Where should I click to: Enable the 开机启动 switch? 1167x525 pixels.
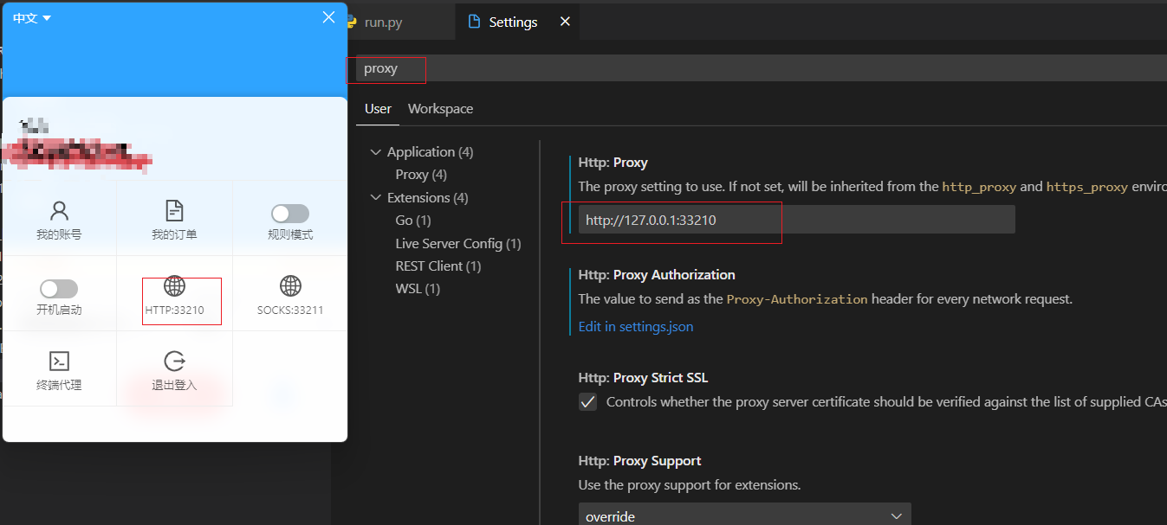[x=58, y=287]
